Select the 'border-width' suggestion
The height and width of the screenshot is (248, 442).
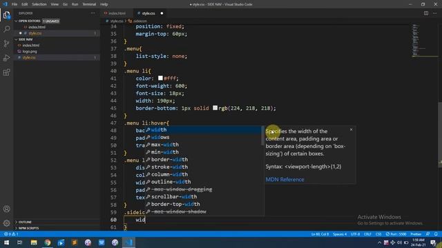(204, 160)
